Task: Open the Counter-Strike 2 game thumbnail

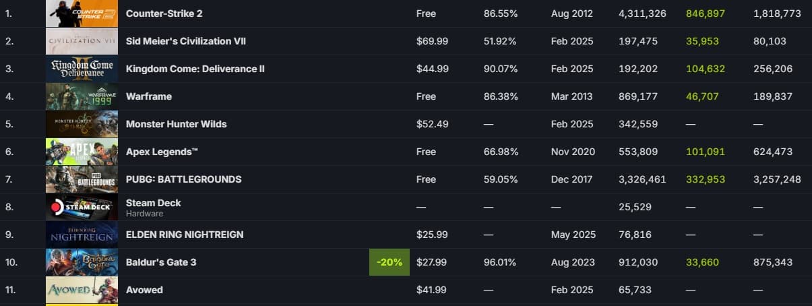Action: pos(82,13)
